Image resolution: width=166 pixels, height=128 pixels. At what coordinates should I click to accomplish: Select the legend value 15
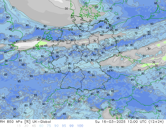click(19, 126)
